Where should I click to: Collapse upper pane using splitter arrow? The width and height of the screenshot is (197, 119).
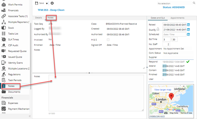89,73
